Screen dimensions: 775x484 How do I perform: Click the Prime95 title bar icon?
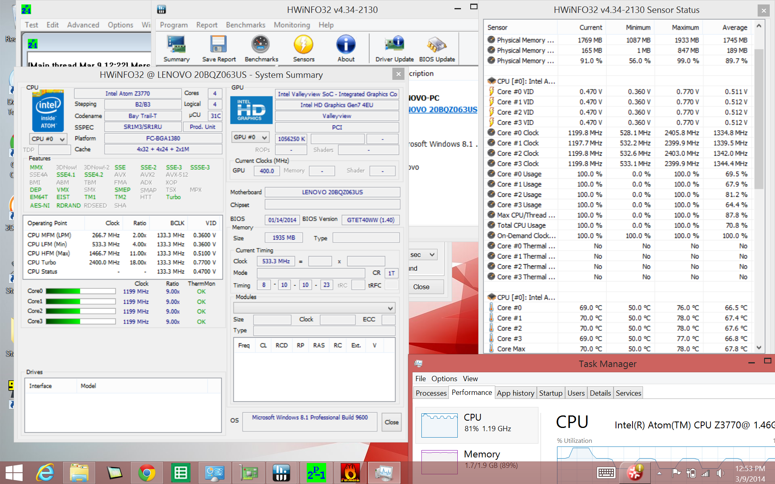coord(26,9)
